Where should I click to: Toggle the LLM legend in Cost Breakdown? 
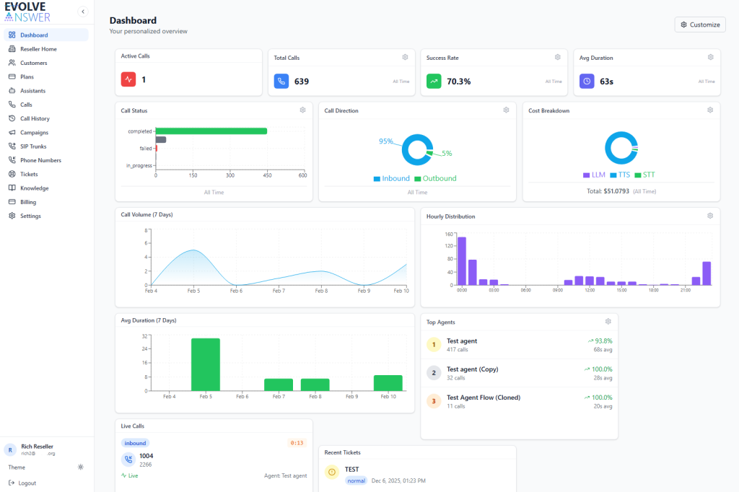point(595,175)
